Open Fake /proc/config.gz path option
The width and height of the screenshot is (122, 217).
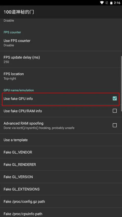pyautogui.click(x=61, y=202)
